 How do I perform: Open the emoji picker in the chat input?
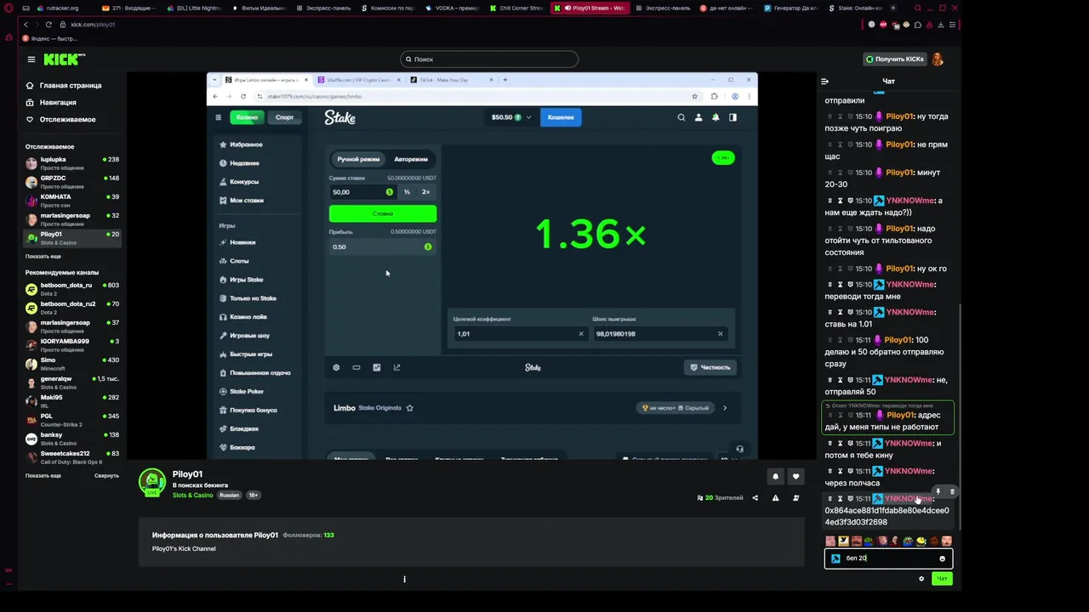pos(942,558)
